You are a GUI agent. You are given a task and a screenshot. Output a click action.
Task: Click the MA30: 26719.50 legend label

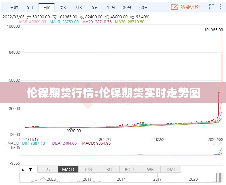coord(130,22)
